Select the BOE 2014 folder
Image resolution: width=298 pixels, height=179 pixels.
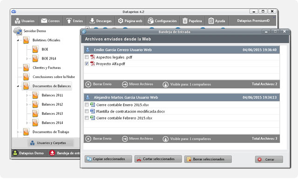(x=49, y=58)
